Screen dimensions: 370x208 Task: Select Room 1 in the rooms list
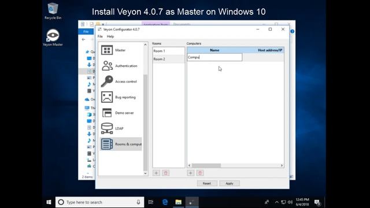(x=168, y=51)
